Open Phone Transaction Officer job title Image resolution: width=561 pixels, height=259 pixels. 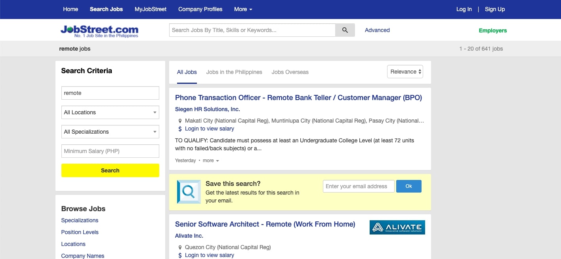pos(298,98)
